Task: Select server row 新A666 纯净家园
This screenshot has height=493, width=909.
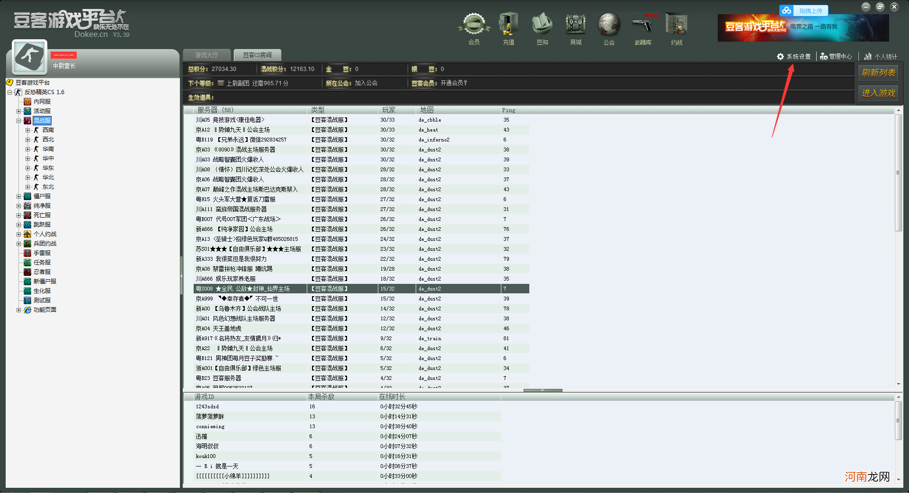Action: (362, 229)
